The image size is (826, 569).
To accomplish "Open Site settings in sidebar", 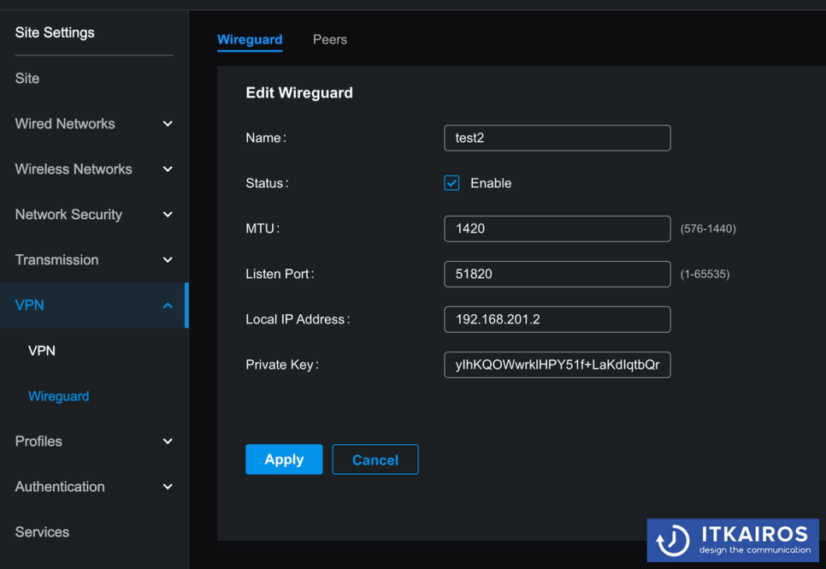I will [27, 79].
